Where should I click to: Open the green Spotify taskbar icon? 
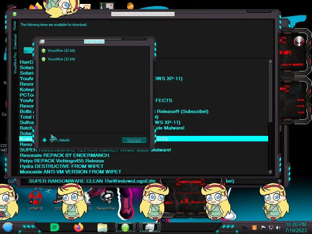click(55, 227)
